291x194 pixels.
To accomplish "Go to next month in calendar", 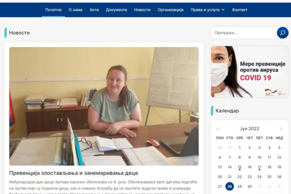I will (x=281, y=129).
